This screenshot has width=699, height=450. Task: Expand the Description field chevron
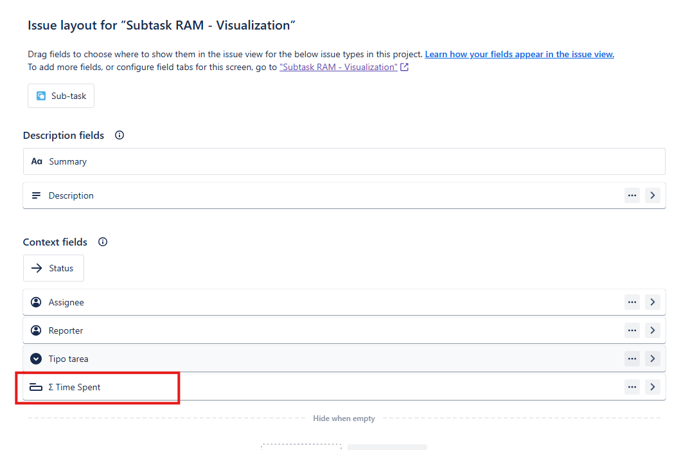coord(652,195)
